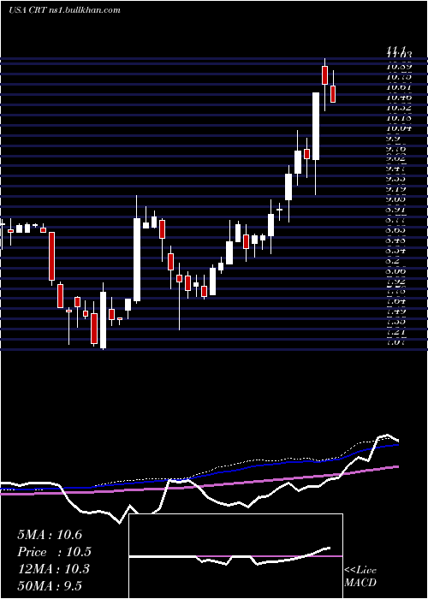
Task: Open the Live MACD inset chart
Action: tap(235, 556)
